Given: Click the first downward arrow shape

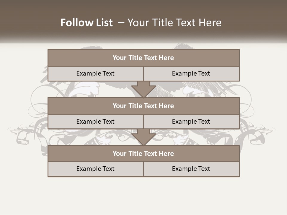Looking at the screenshot, I should click(x=143, y=90).
